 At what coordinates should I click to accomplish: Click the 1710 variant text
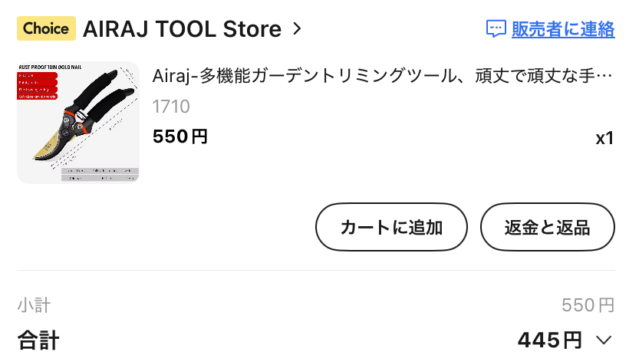tap(171, 107)
